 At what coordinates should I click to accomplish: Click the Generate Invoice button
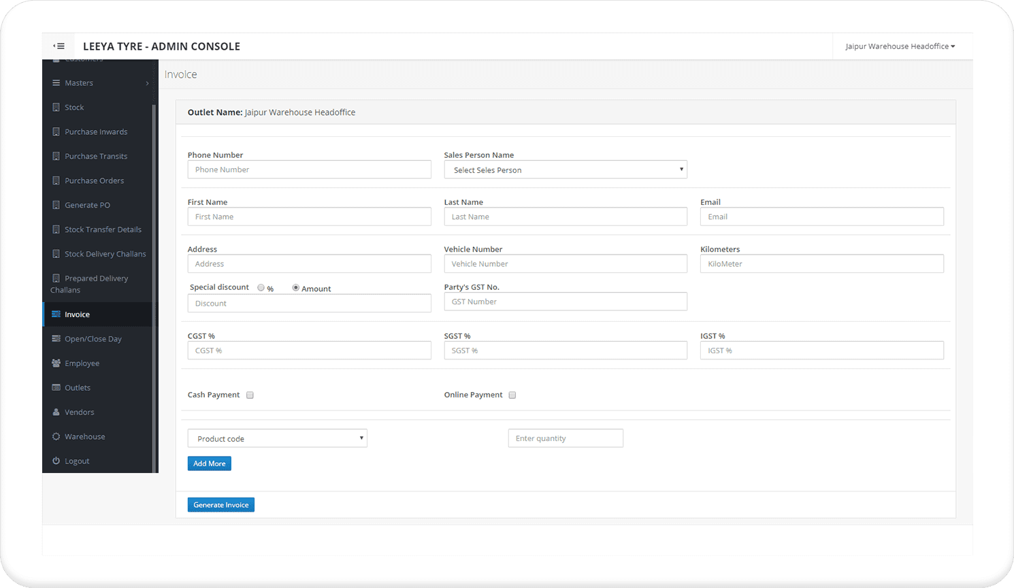221,505
